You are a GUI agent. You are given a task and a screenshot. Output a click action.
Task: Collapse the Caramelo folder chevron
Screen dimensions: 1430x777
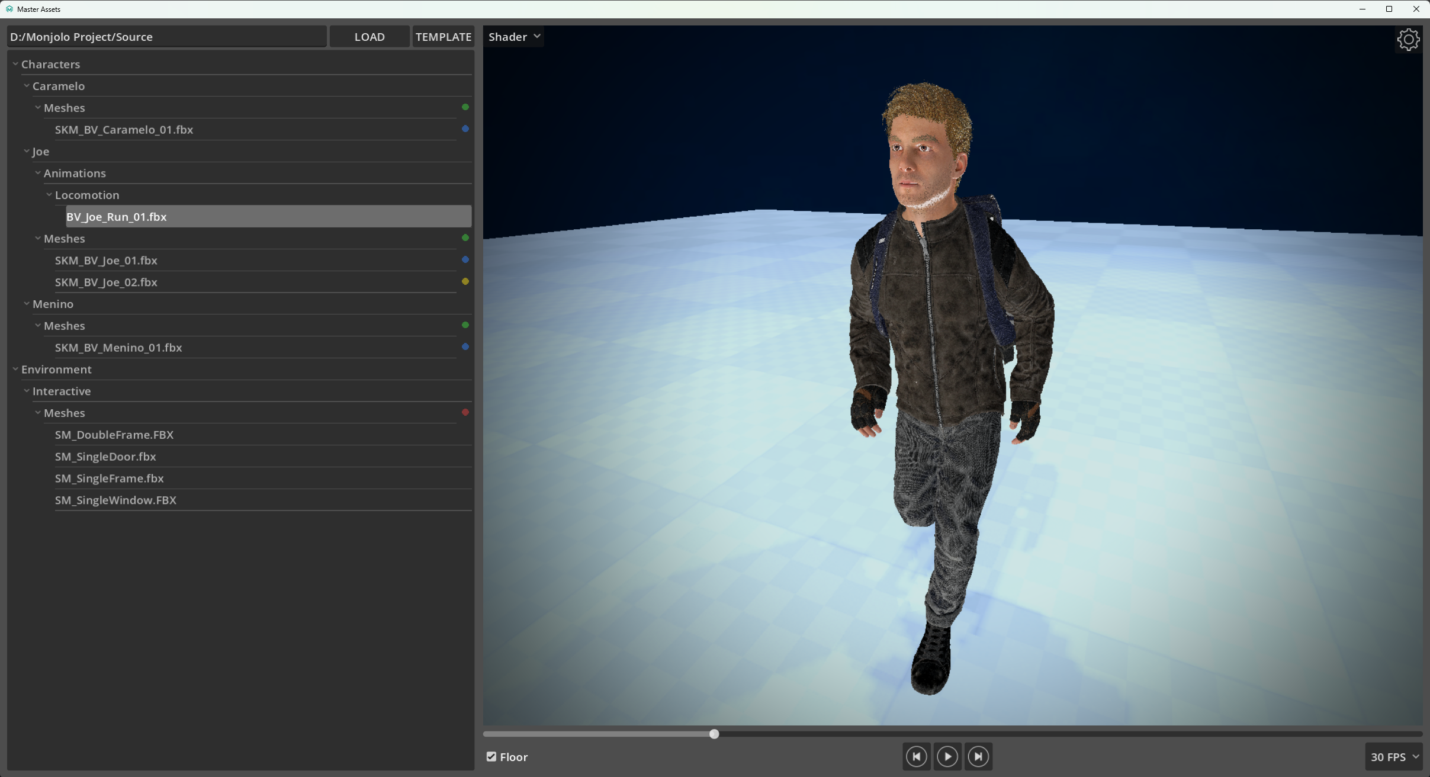(x=27, y=86)
